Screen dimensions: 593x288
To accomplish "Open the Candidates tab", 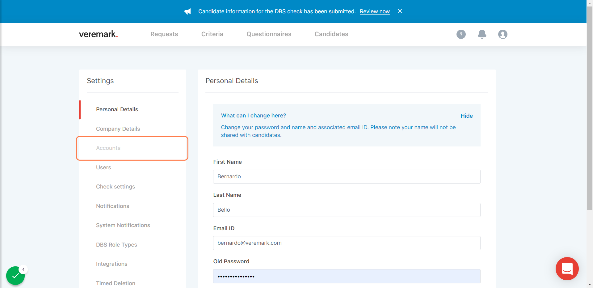I will tap(331, 34).
